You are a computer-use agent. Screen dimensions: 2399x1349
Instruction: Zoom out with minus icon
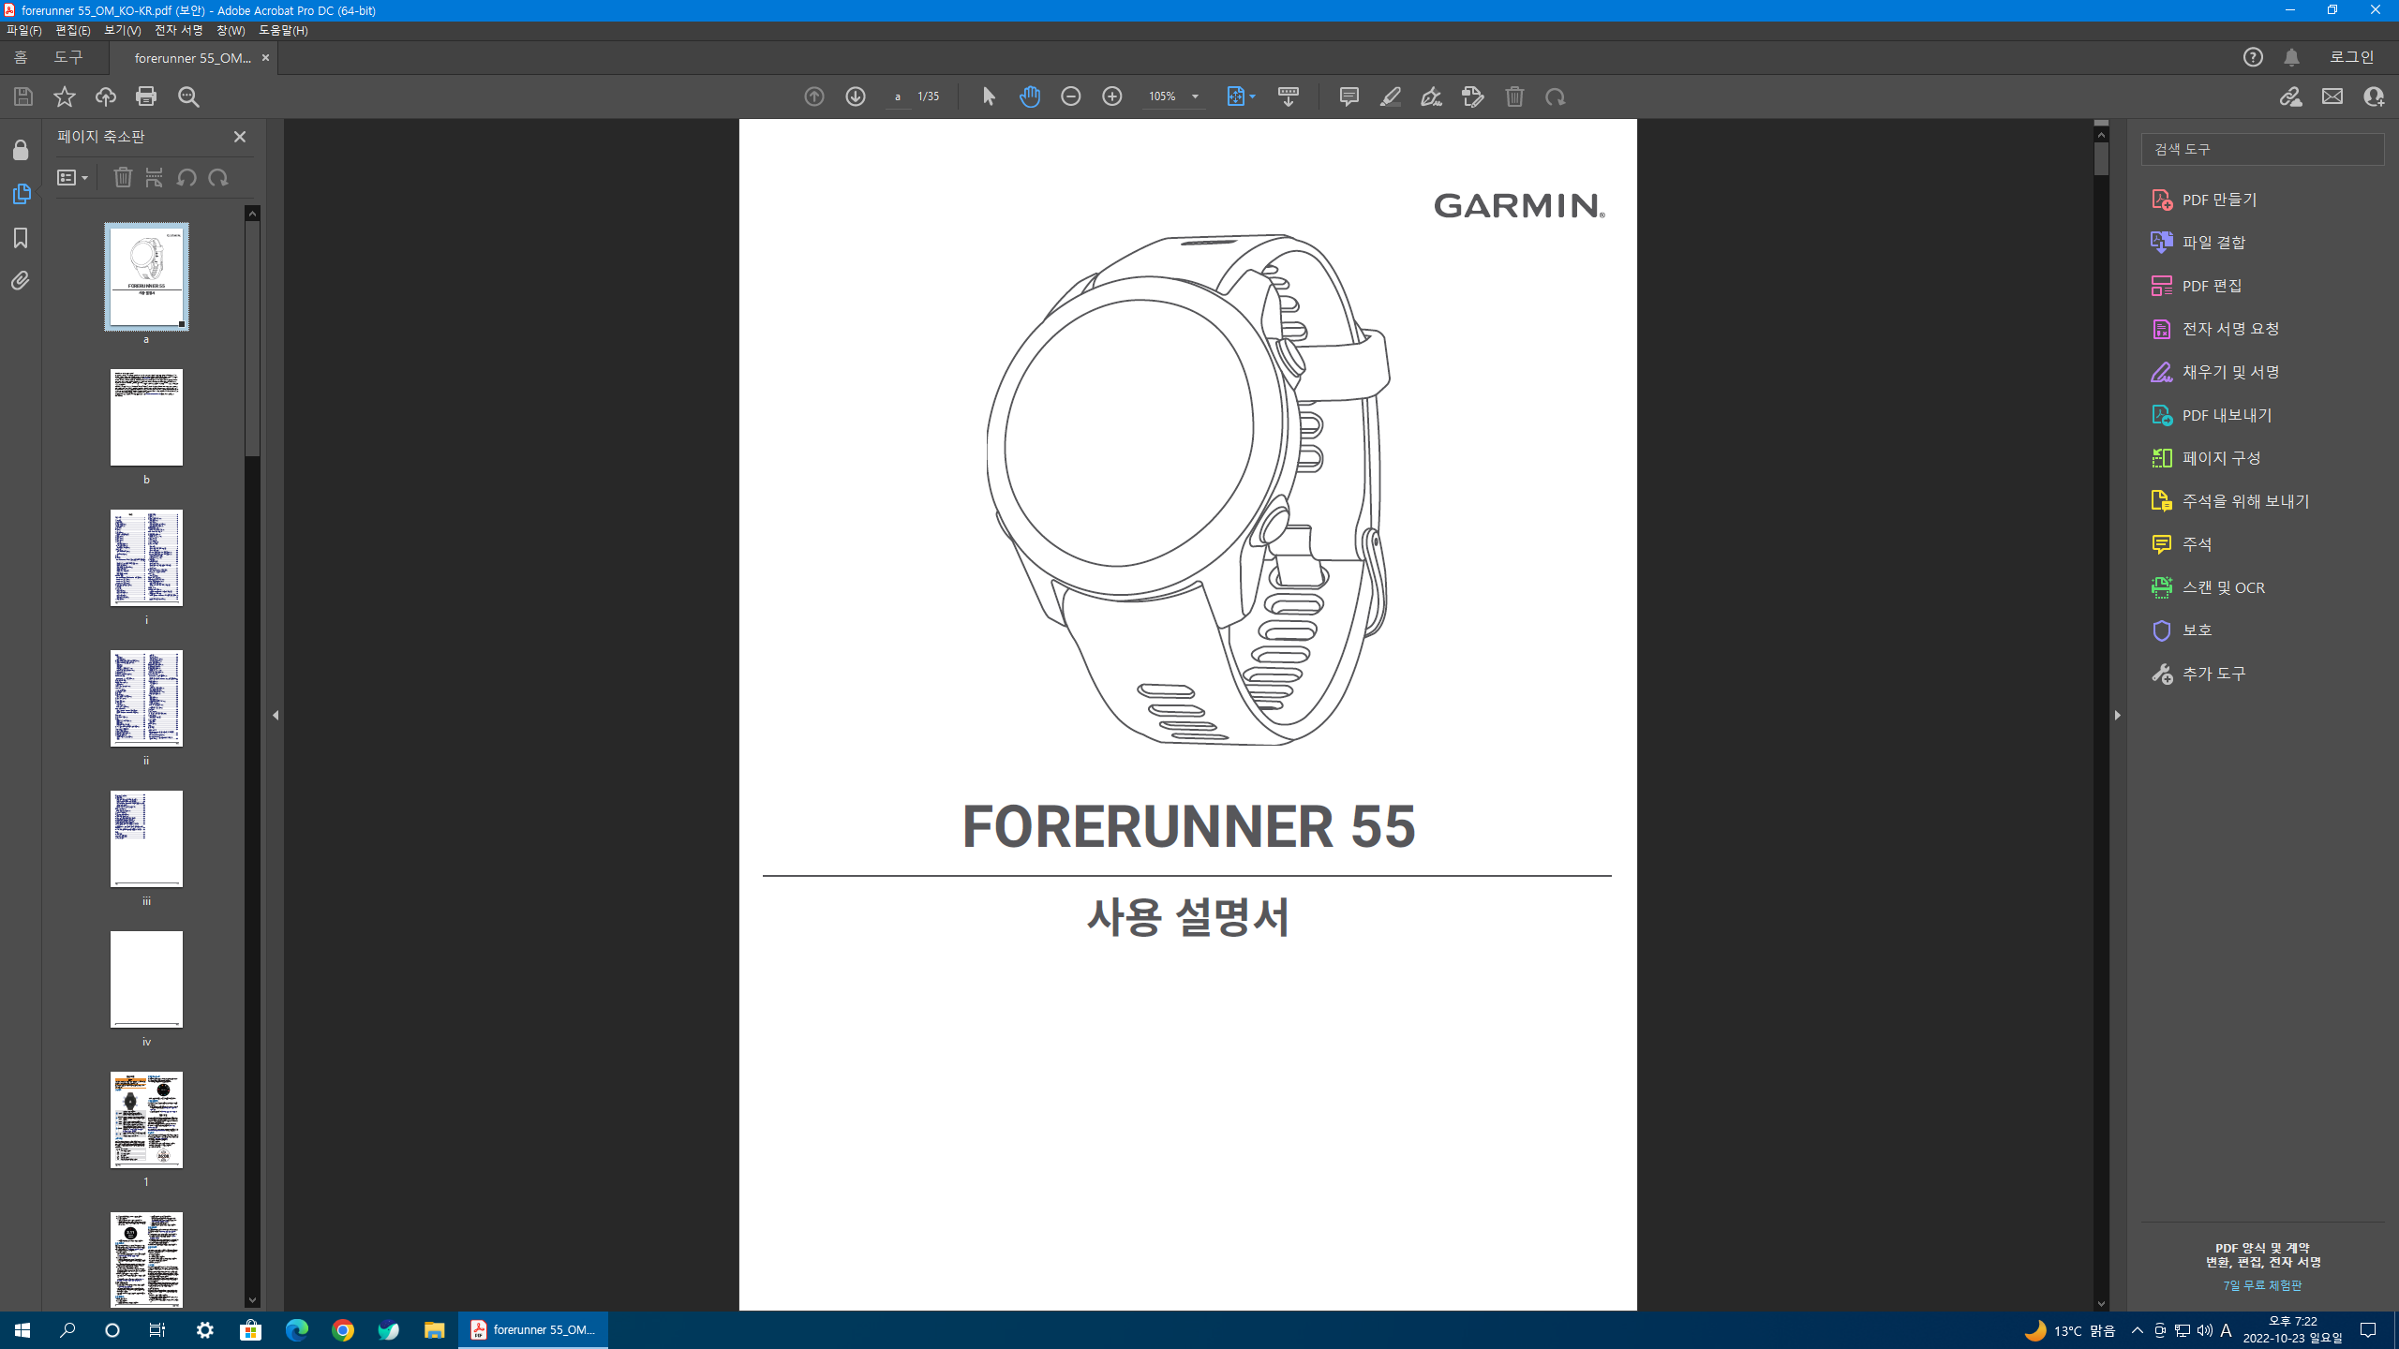(x=1070, y=96)
